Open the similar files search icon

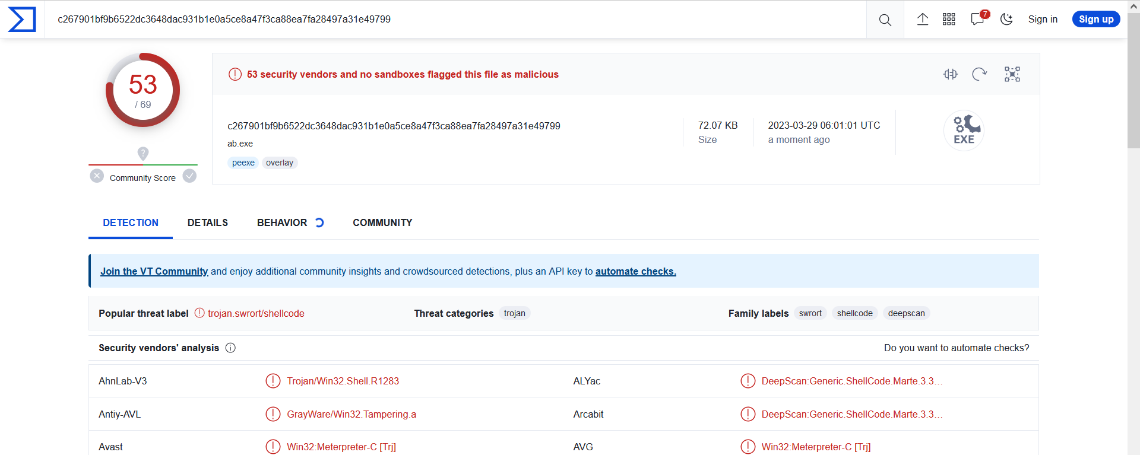[x=951, y=74]
